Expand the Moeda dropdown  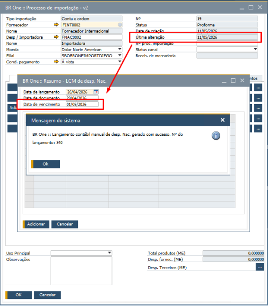120,49
